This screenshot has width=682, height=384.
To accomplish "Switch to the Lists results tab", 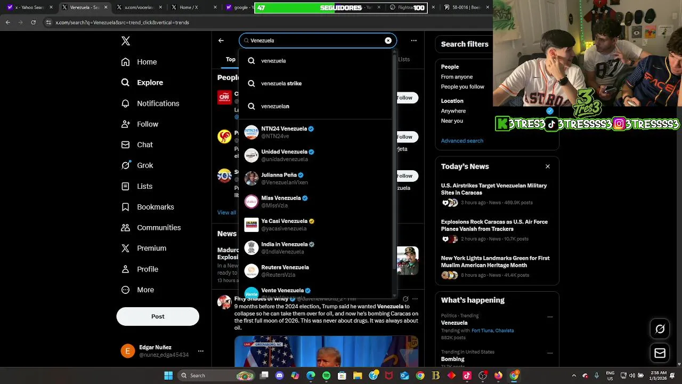I will coord(404,59).
